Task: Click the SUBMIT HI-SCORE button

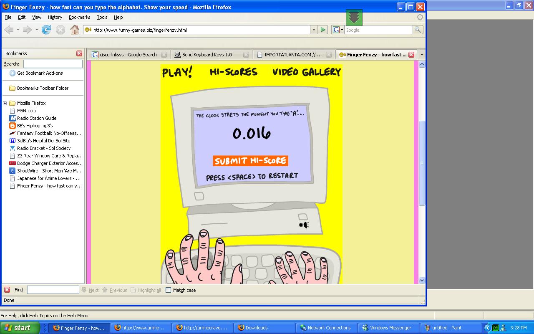Action: (250, 161)
